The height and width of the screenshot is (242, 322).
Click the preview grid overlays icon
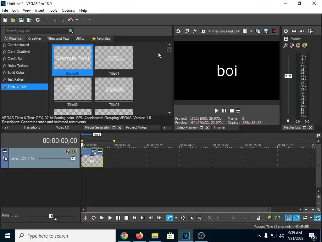click(245, 31)
